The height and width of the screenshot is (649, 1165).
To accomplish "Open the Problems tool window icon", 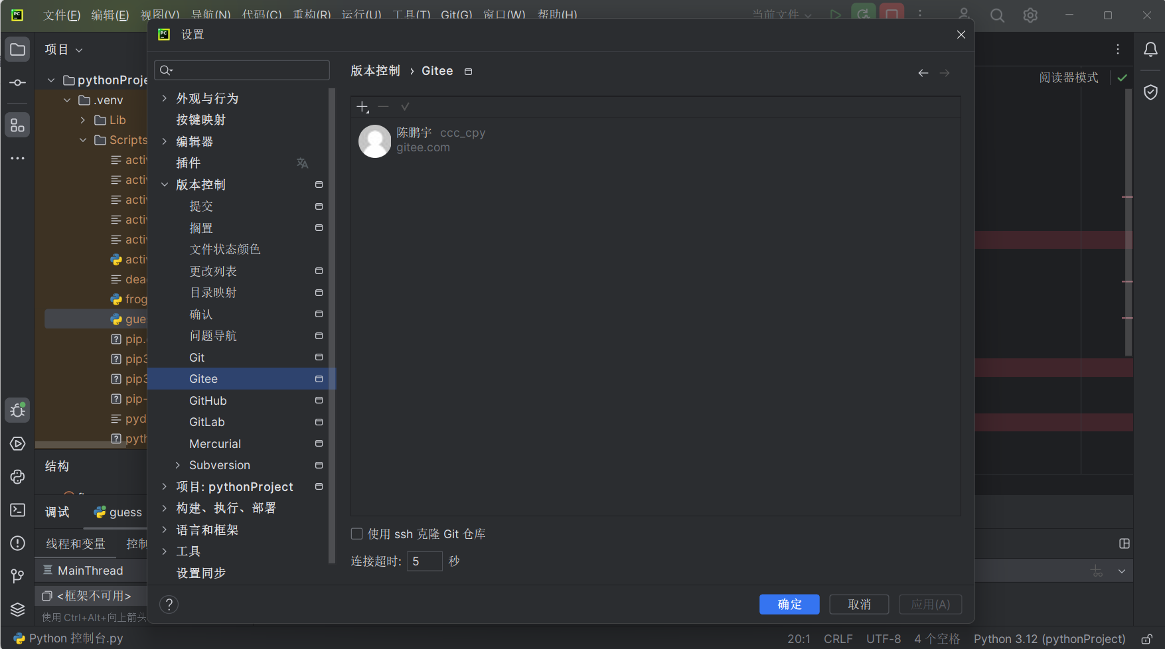I will [x=18, y=543].
